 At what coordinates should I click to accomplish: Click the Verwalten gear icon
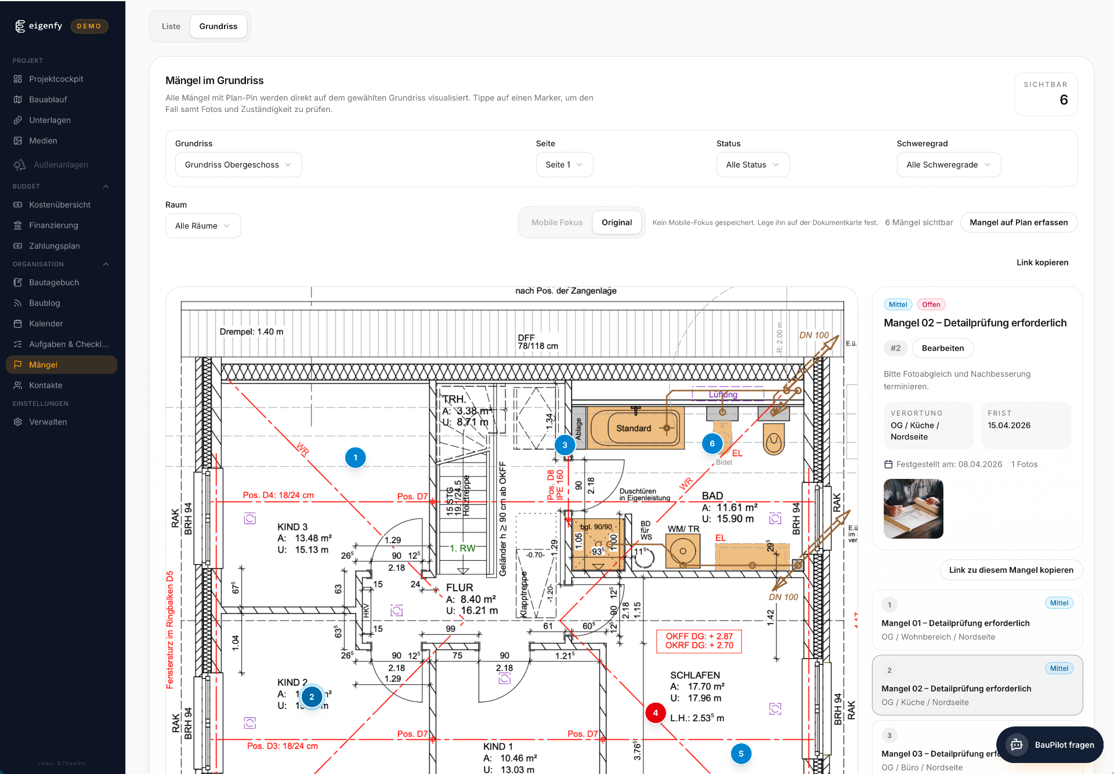pos(18,422)
